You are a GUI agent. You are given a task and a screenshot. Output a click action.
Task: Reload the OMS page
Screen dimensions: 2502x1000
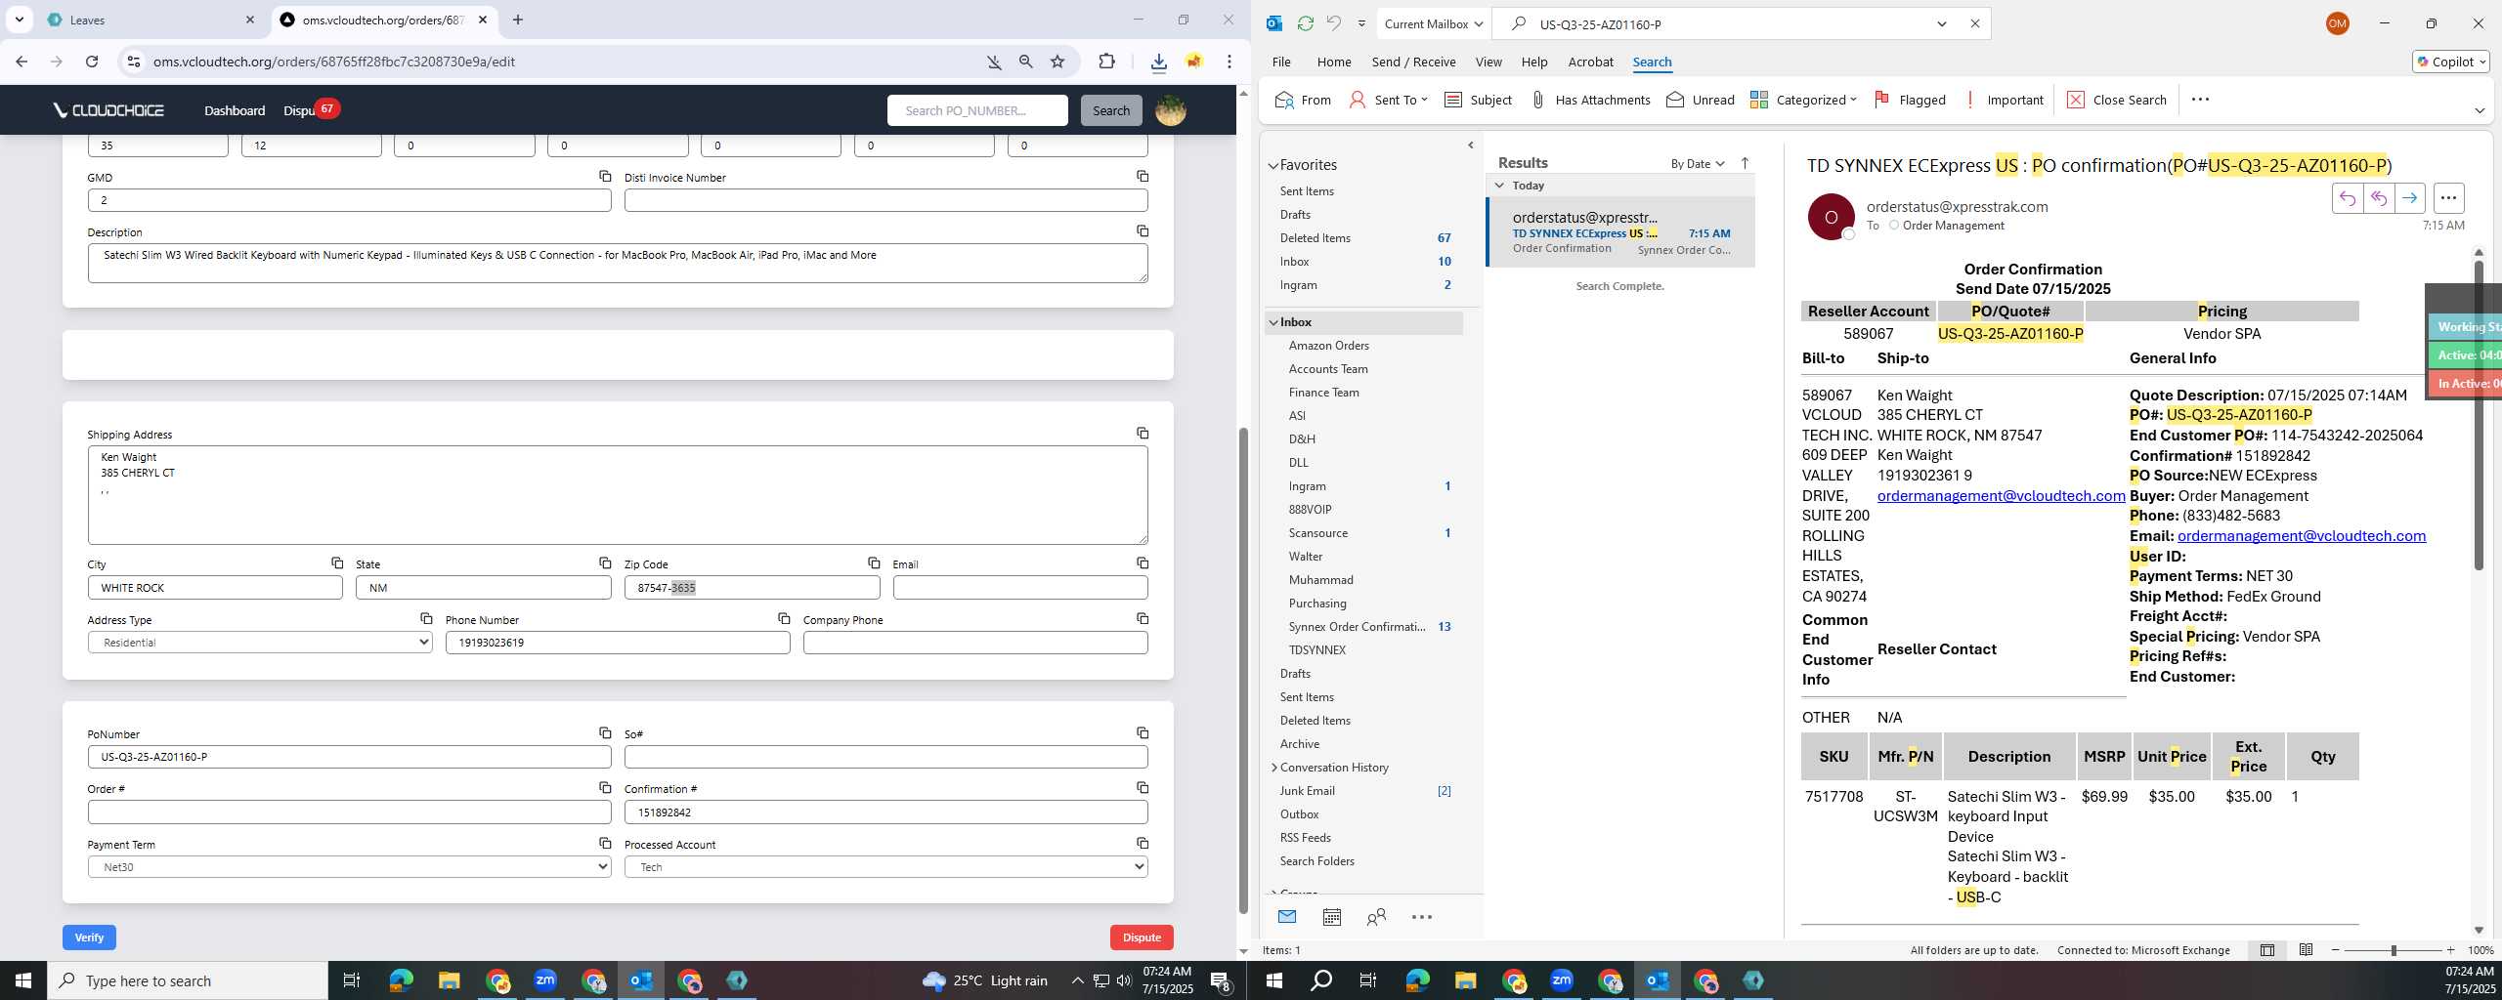[92, 62]
